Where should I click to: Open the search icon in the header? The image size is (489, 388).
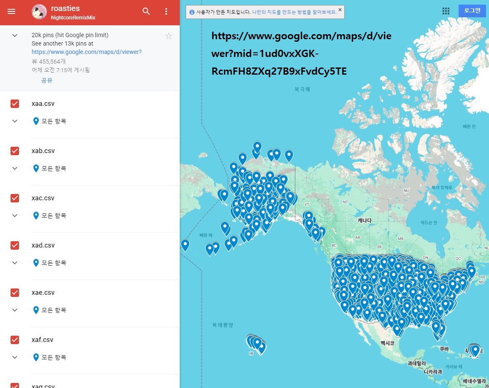(146, 11)
